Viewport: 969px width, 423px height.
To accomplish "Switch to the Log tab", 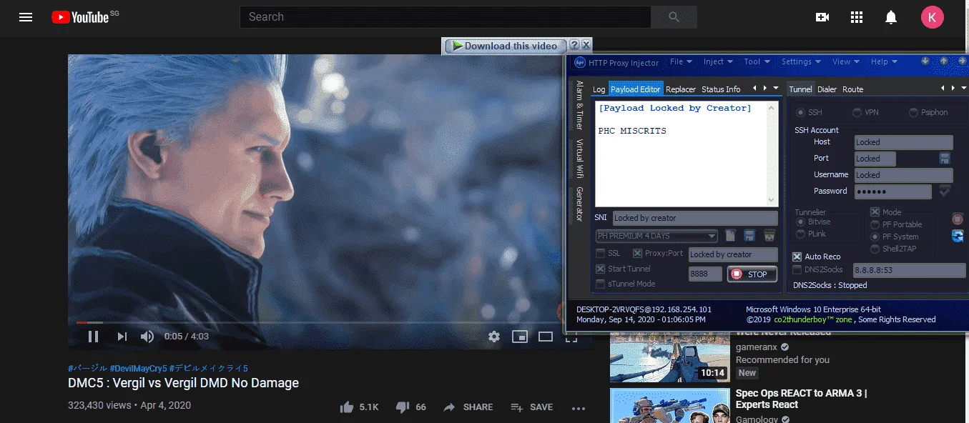I will tap(599, 89).
